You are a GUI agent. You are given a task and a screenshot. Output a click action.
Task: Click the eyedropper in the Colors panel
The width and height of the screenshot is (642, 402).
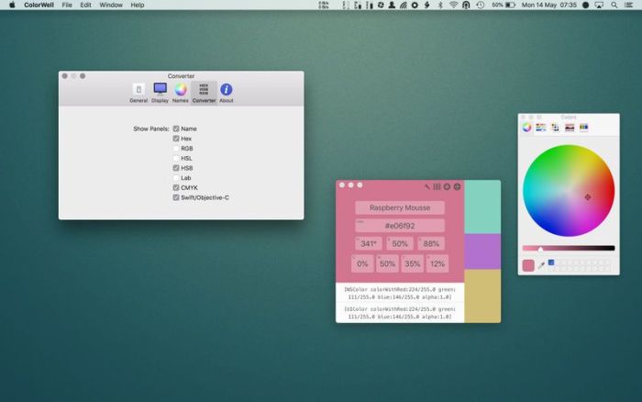(x=541, y=264)
